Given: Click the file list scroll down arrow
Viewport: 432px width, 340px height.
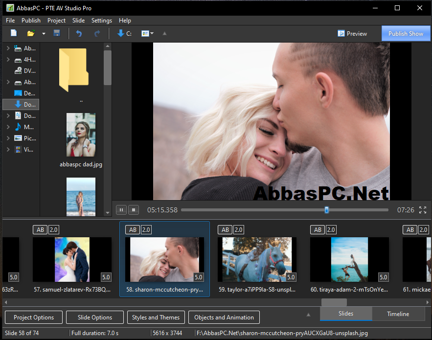Looking at the screenshot, I should [108, 213].
